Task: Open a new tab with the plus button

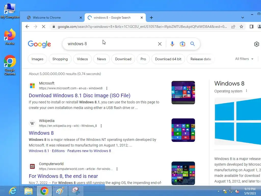Action: tap(151, 18)
